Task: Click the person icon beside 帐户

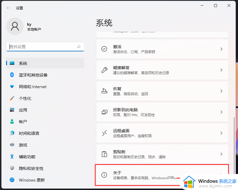Action: click(x=12, y=121)
